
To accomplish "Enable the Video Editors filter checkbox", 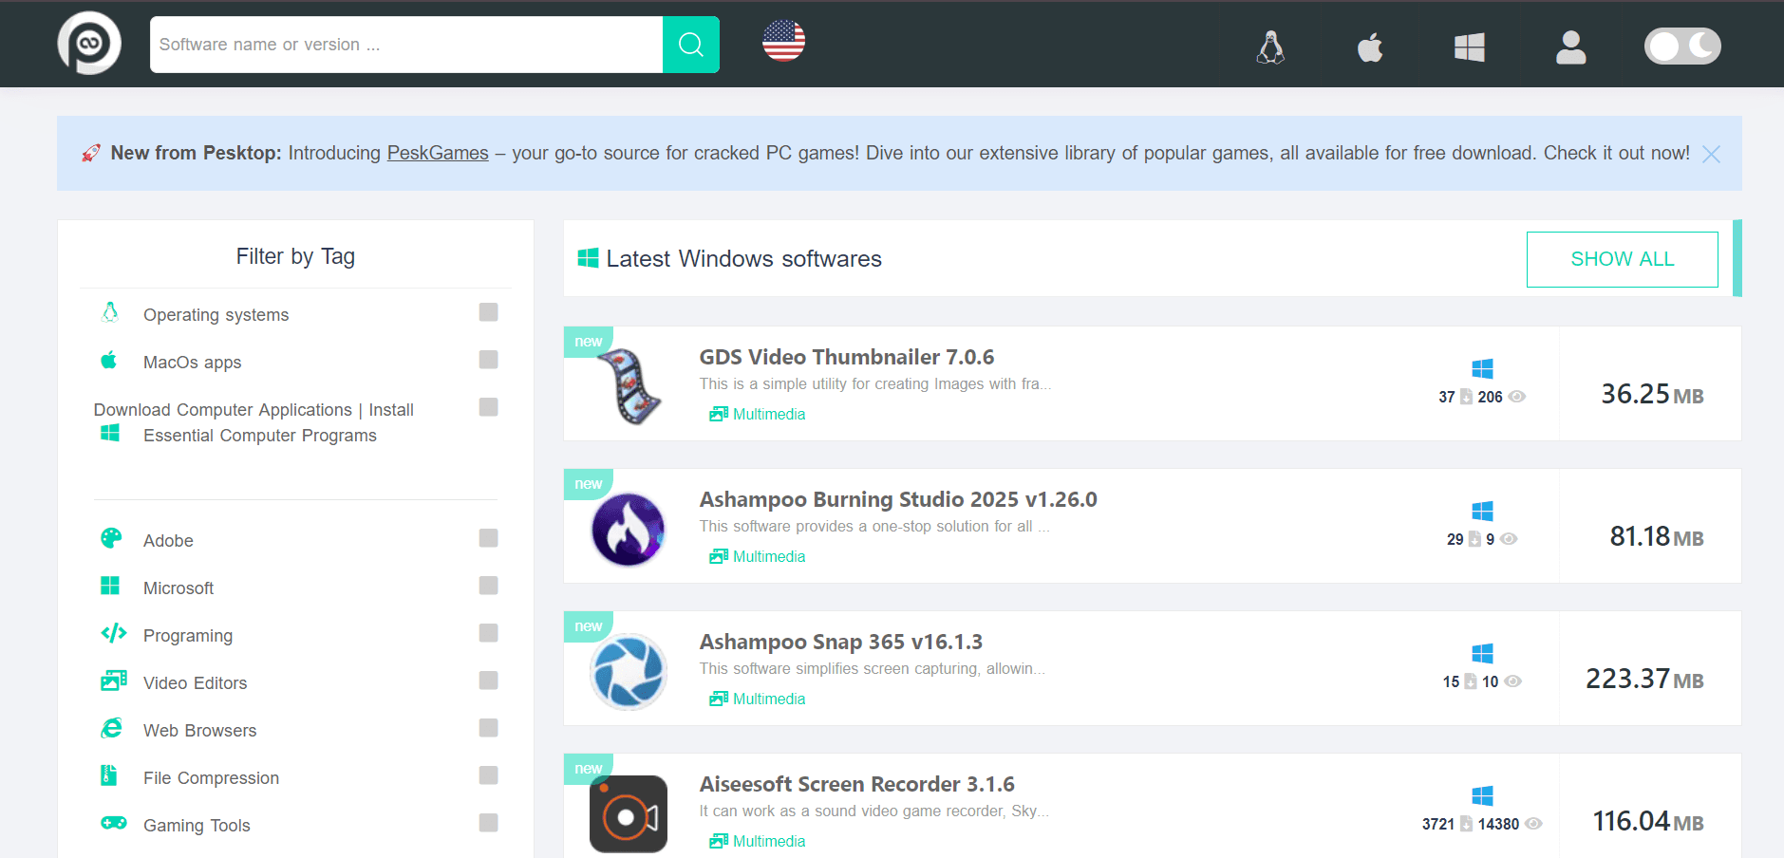I will pos(488,681).
